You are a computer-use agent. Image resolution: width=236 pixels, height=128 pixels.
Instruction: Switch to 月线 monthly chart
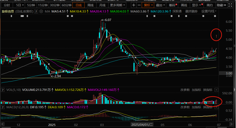click(x=102, y=5)
